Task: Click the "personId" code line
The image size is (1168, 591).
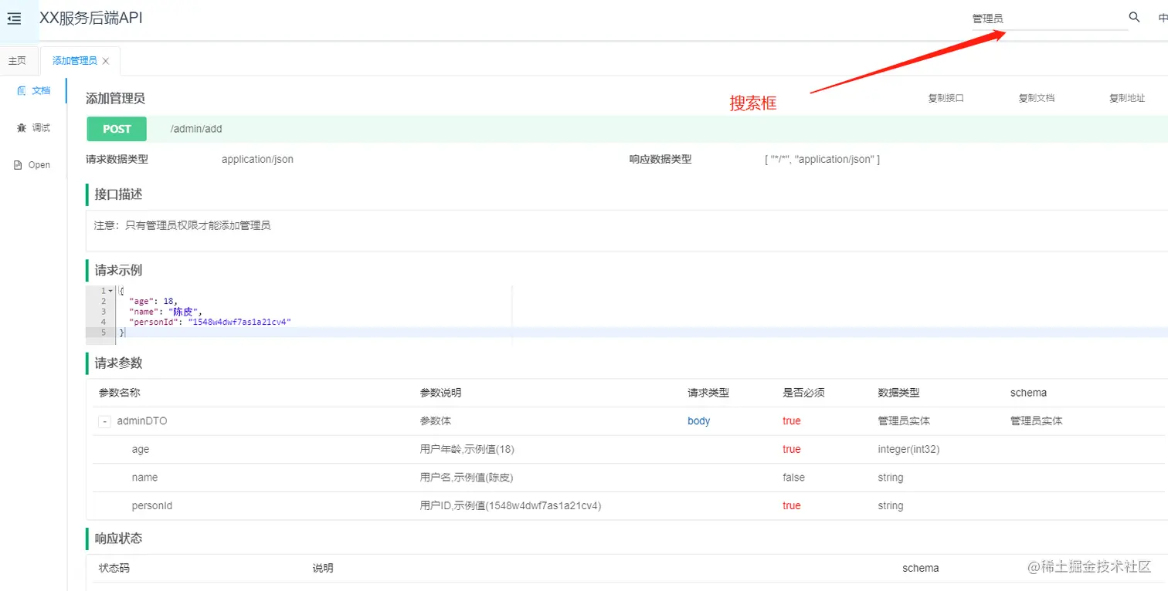Action: pos(210,322)
